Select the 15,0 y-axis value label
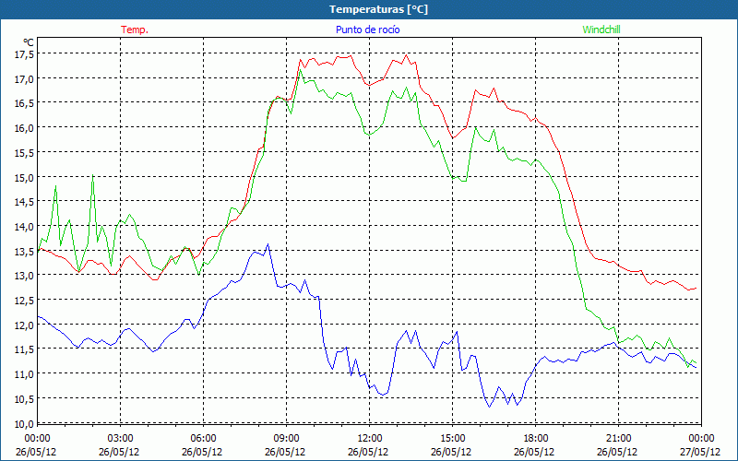 click(23, 177)
